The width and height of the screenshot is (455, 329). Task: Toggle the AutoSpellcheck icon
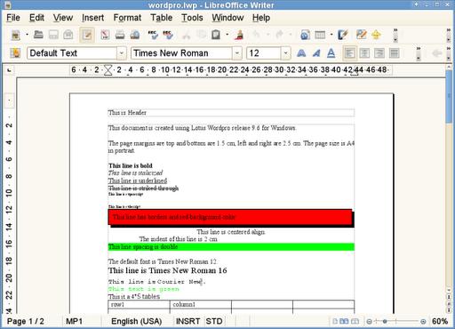point(168,35)
